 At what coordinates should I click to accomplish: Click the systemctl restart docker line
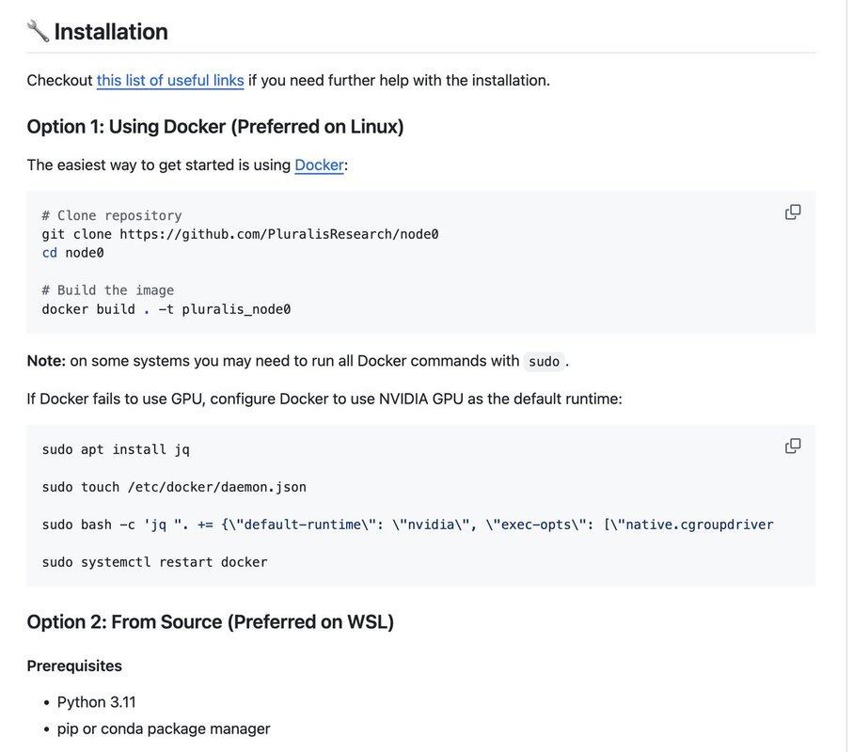click(x=154, y=562)
